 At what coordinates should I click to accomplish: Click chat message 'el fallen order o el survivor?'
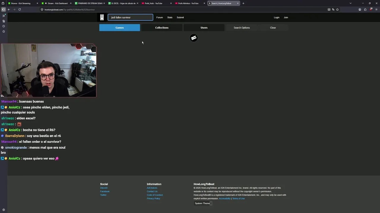40,142
